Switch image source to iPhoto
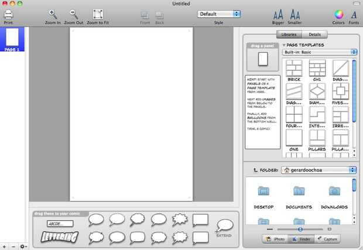The width and height of the screenshot is (363, 250). click(x=275, y=239)
